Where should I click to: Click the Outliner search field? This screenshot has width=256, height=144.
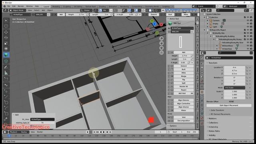pyautogui.click(x=225, y=10)
